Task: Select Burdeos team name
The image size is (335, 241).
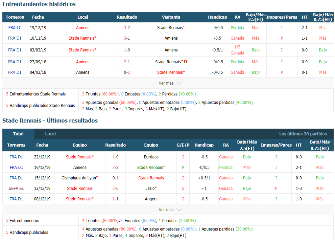Action: (151, 157)
